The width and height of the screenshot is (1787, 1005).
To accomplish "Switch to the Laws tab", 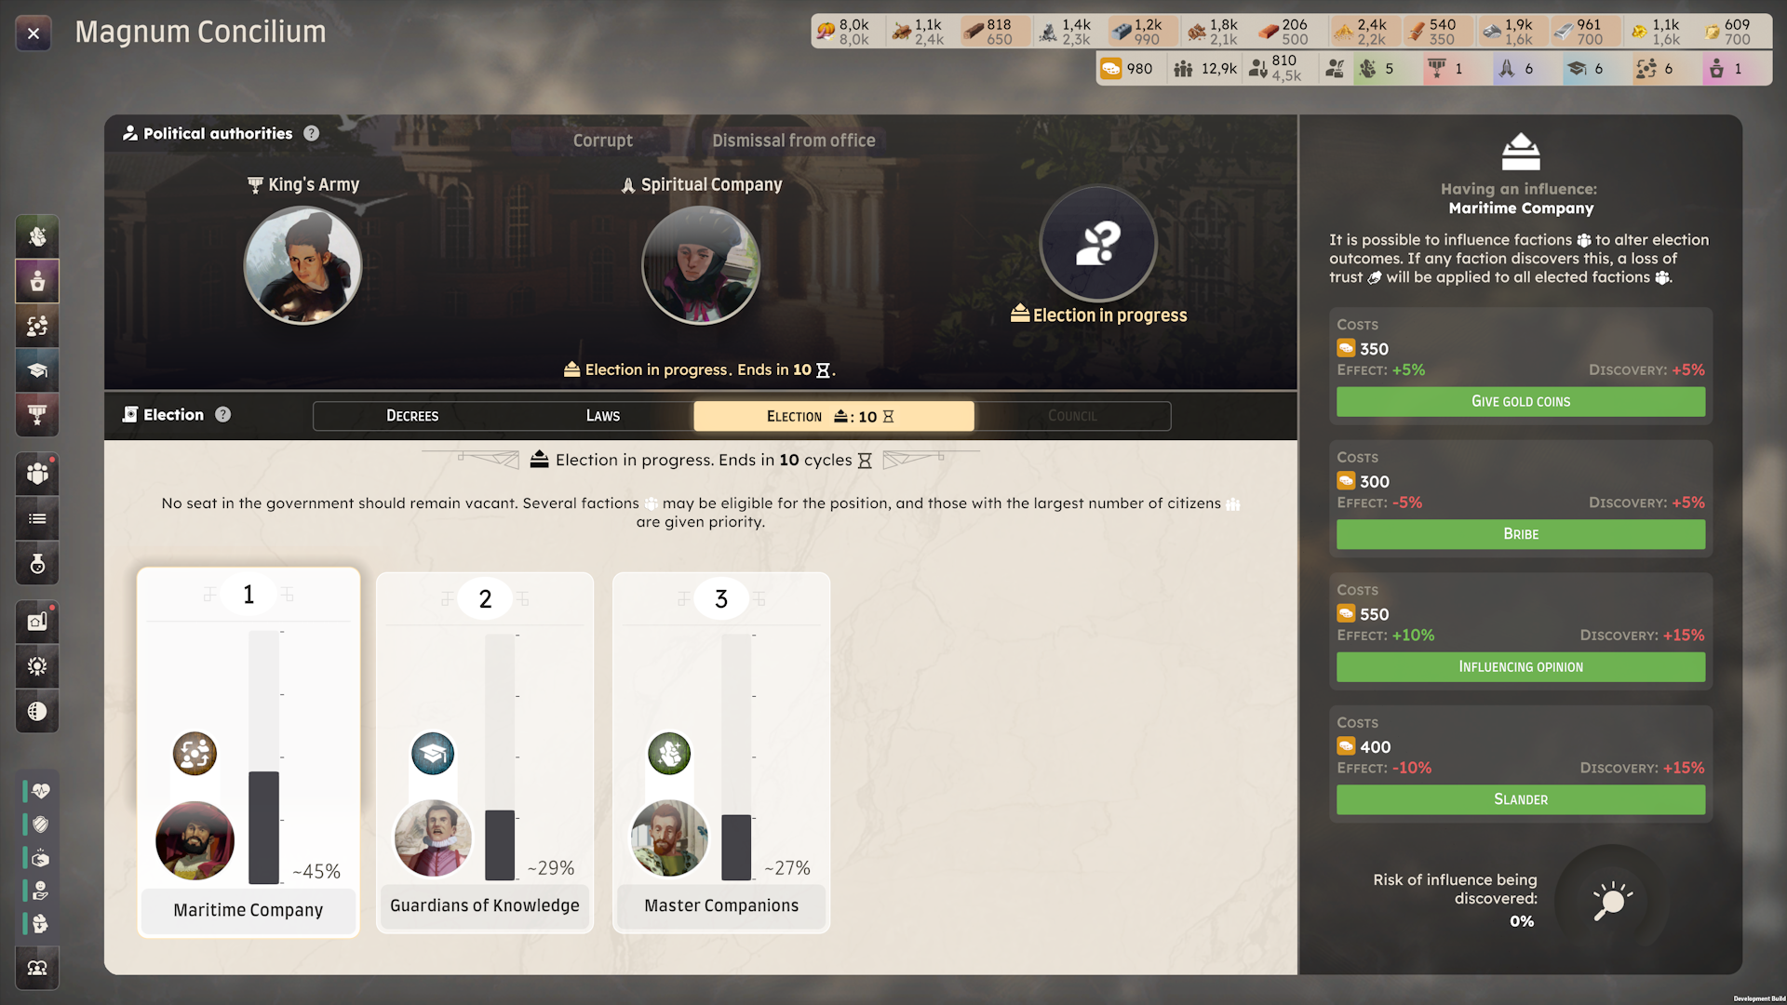I will pos(602,416).
